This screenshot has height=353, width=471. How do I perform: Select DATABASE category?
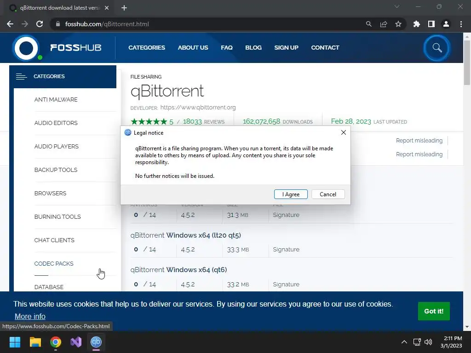point(49,287)
